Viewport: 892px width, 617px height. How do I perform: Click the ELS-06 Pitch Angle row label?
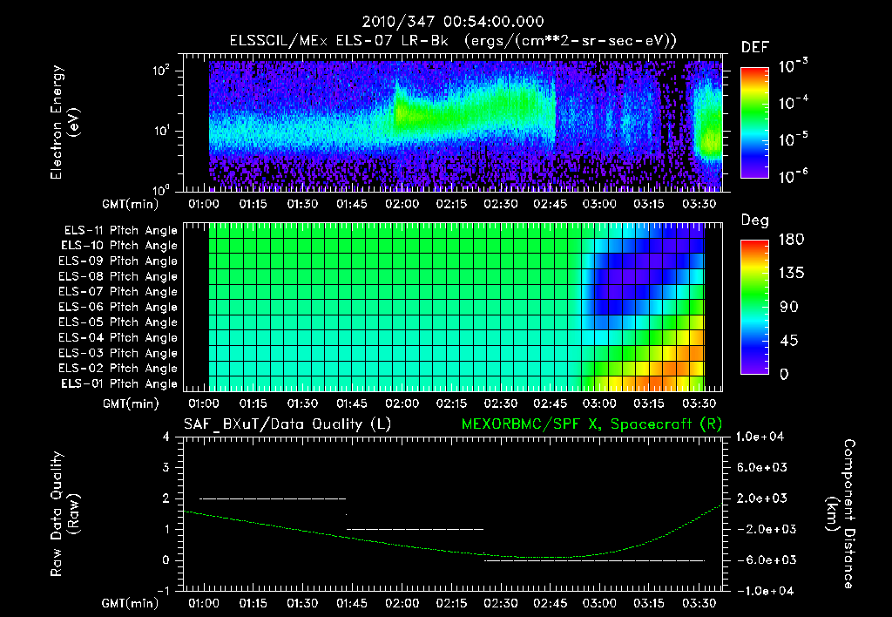click(x=118, y=307)
